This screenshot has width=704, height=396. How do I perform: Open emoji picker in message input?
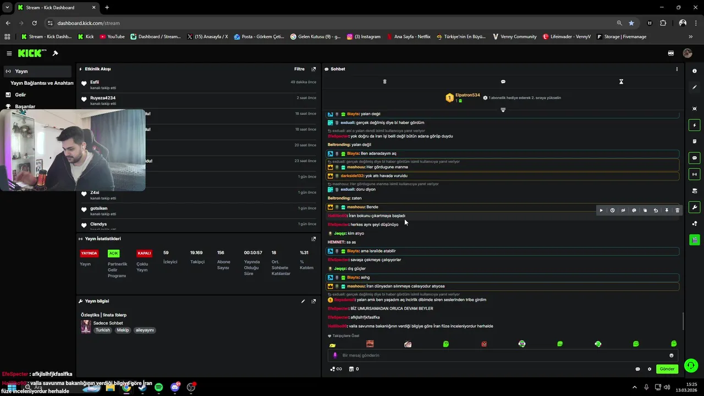point(671,355)
